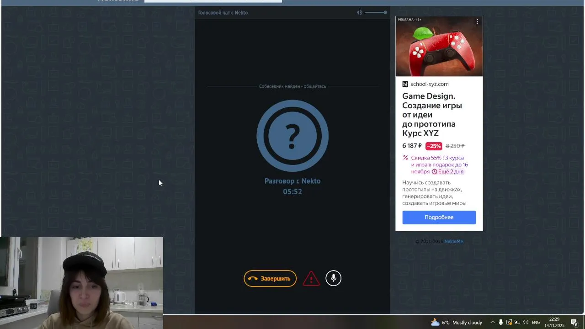The height and width of the screenshot is (329, 585).
Task: Adjust the voice chat volume slider
Action: click(376, 12)
